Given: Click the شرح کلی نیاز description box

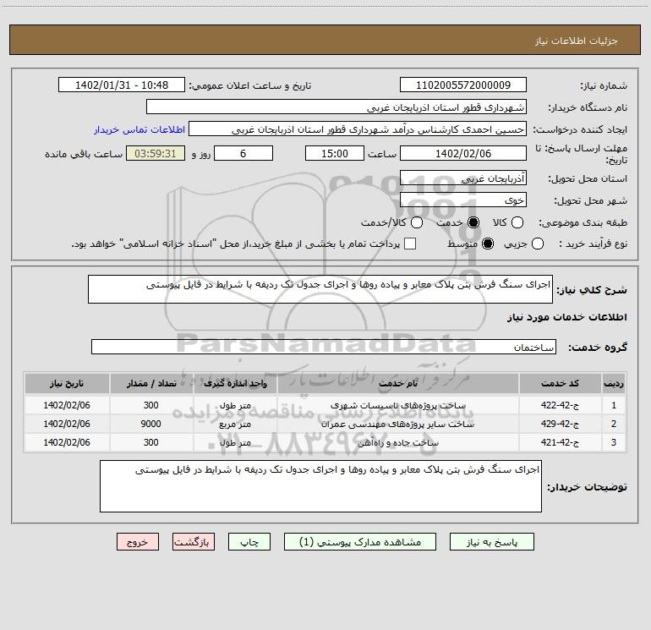Looking at the screenshot, I should click(320, 289).
